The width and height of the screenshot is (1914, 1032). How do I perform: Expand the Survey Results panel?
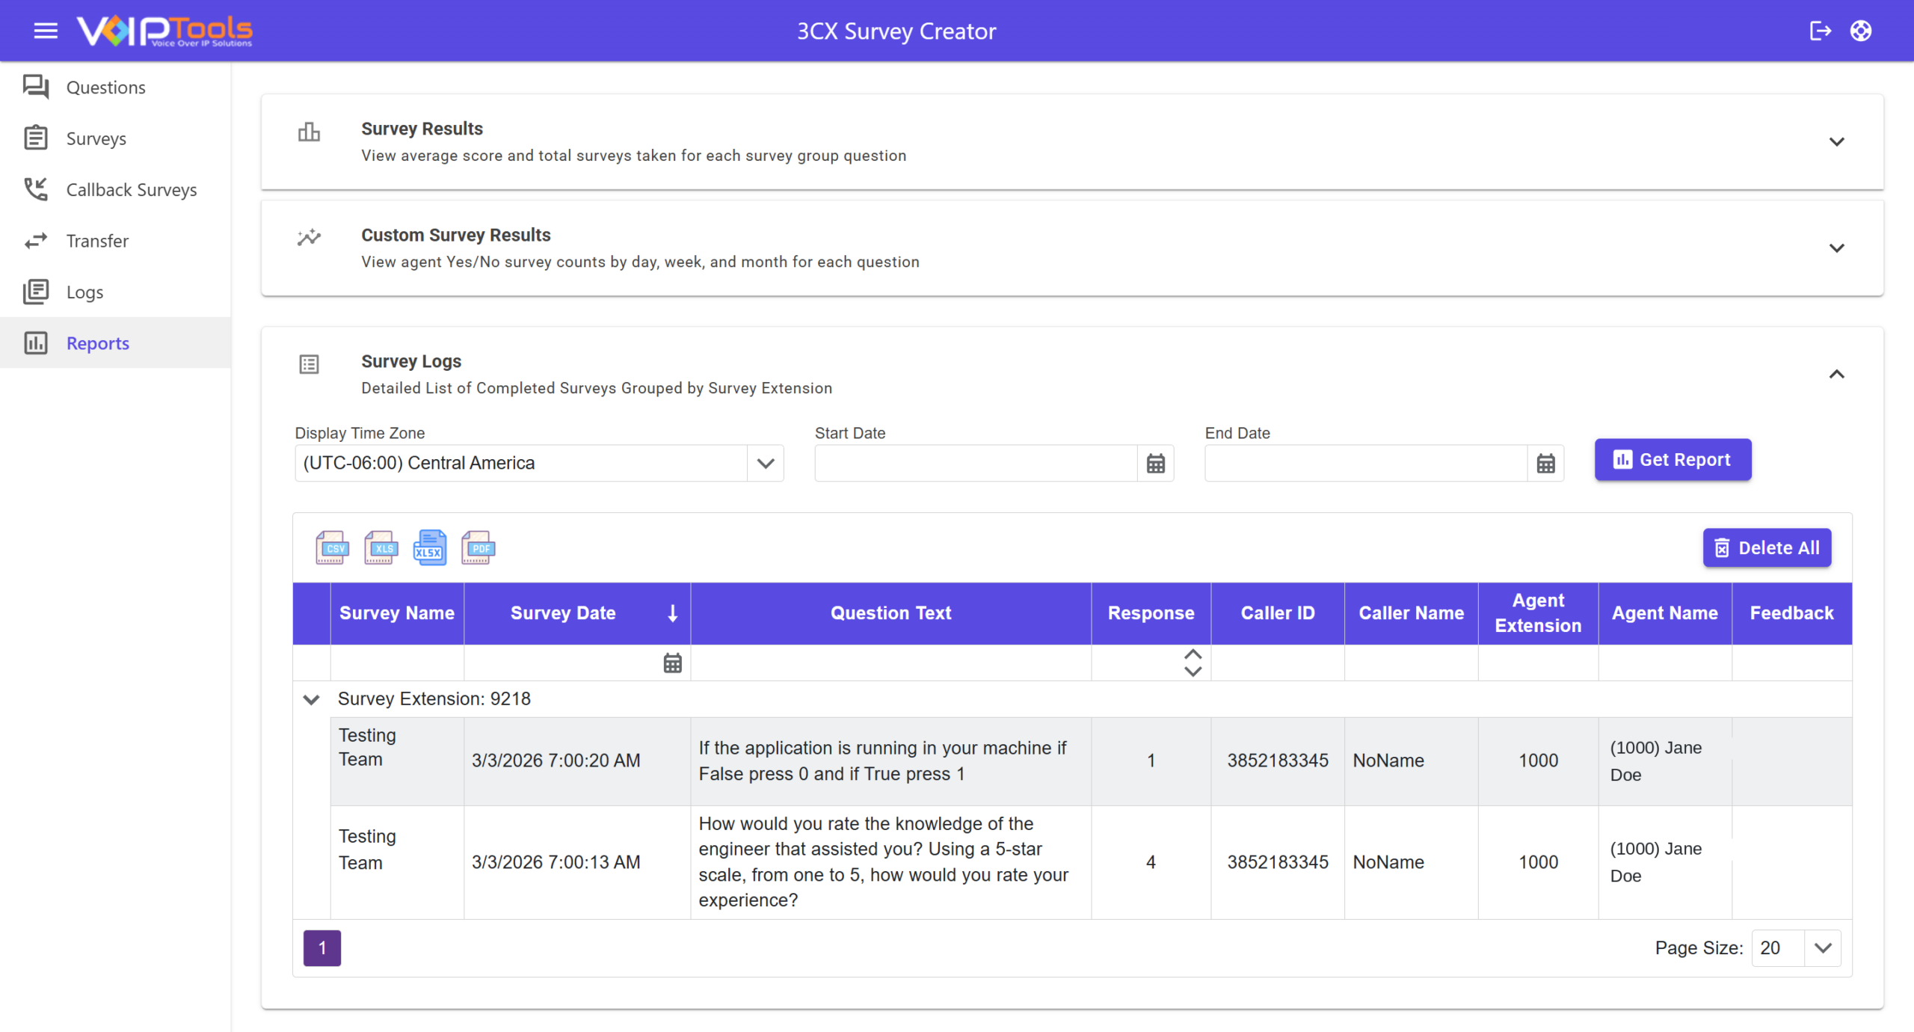[1836, 141]
